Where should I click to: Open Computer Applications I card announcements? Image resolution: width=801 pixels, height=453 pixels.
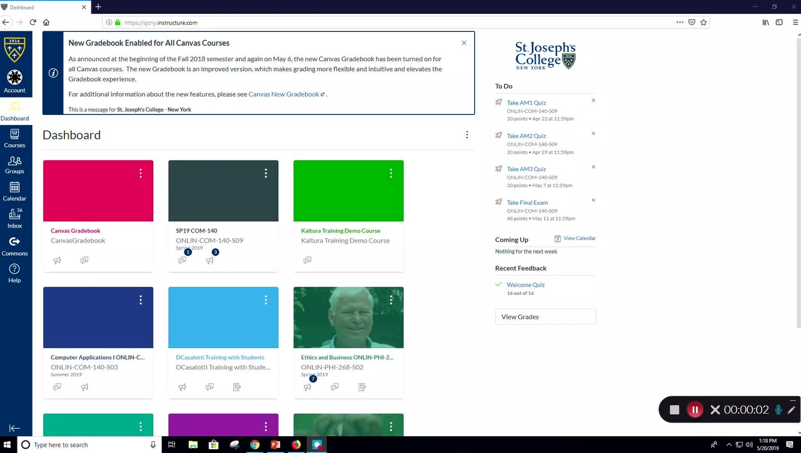tap(84, 387)
